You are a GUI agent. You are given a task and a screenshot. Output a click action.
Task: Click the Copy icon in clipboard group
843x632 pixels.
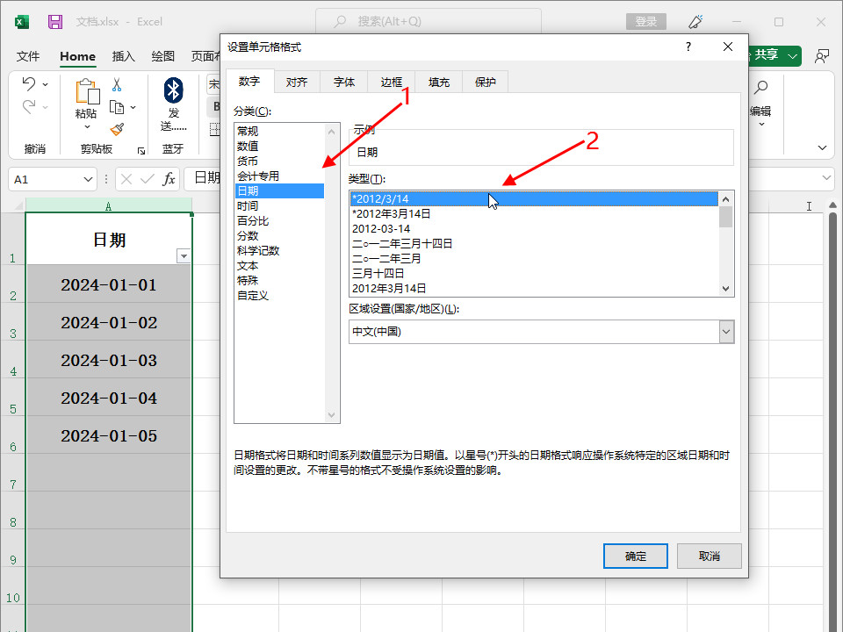(117, 107)
